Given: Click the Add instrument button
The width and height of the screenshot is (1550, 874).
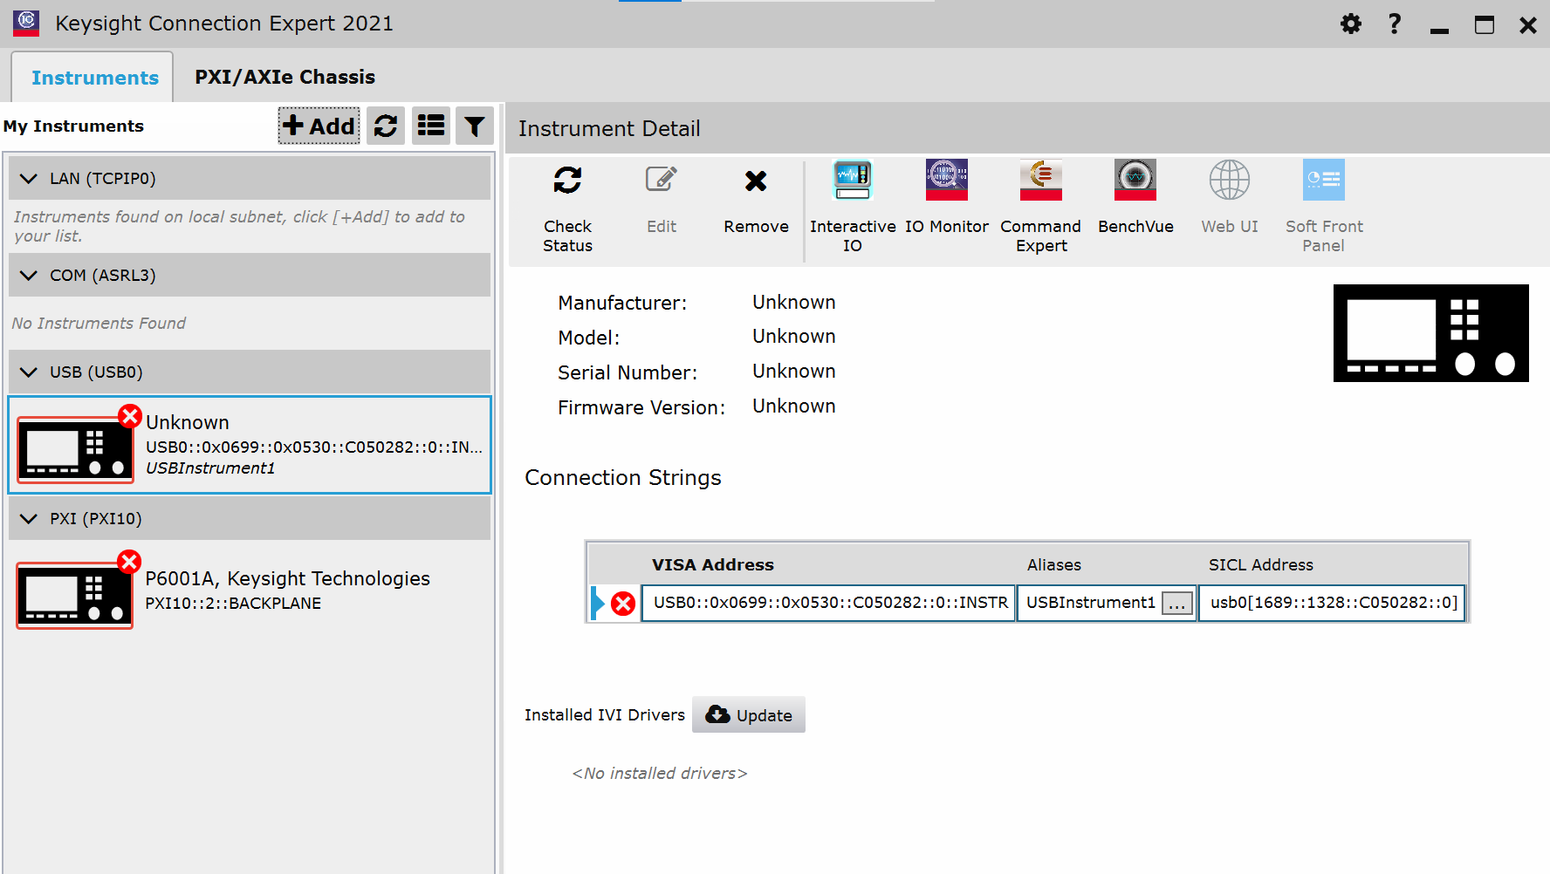Looking at the screenshot, I should pos(319,126).
